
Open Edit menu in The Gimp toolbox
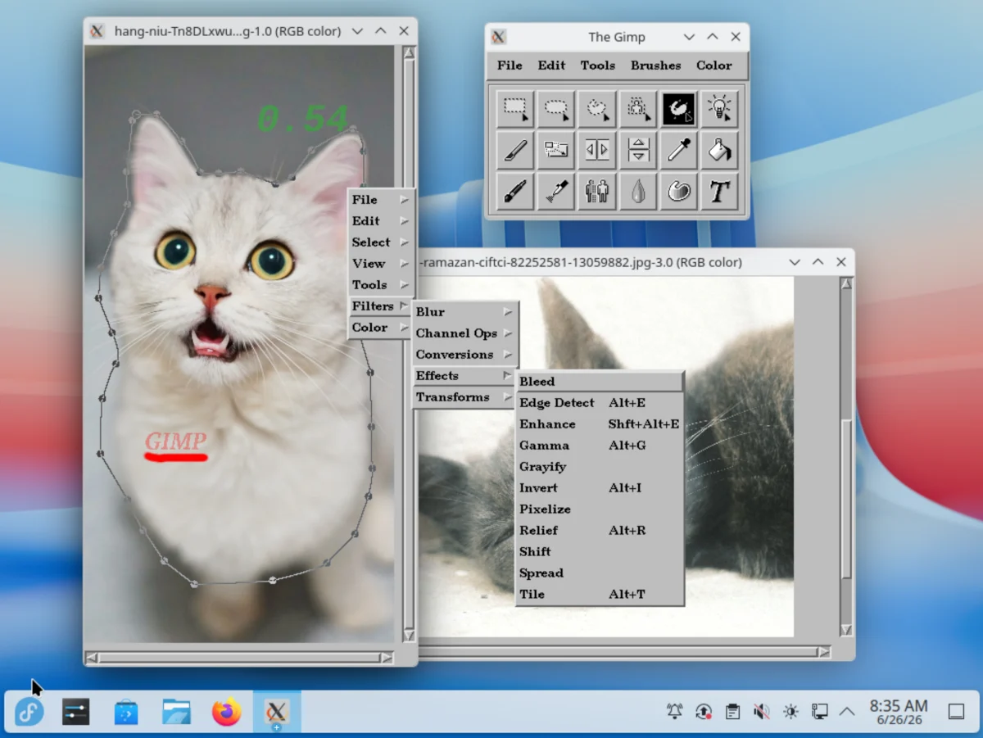tap(551, 66)
